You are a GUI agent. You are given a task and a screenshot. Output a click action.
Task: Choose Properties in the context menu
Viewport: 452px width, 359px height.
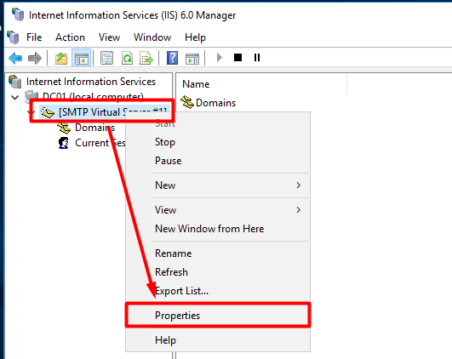[218, 316]
